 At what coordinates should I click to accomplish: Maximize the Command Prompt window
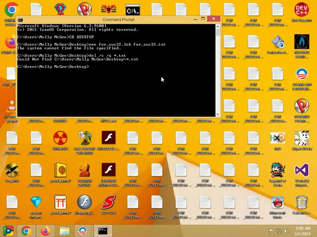click(203, 19)
